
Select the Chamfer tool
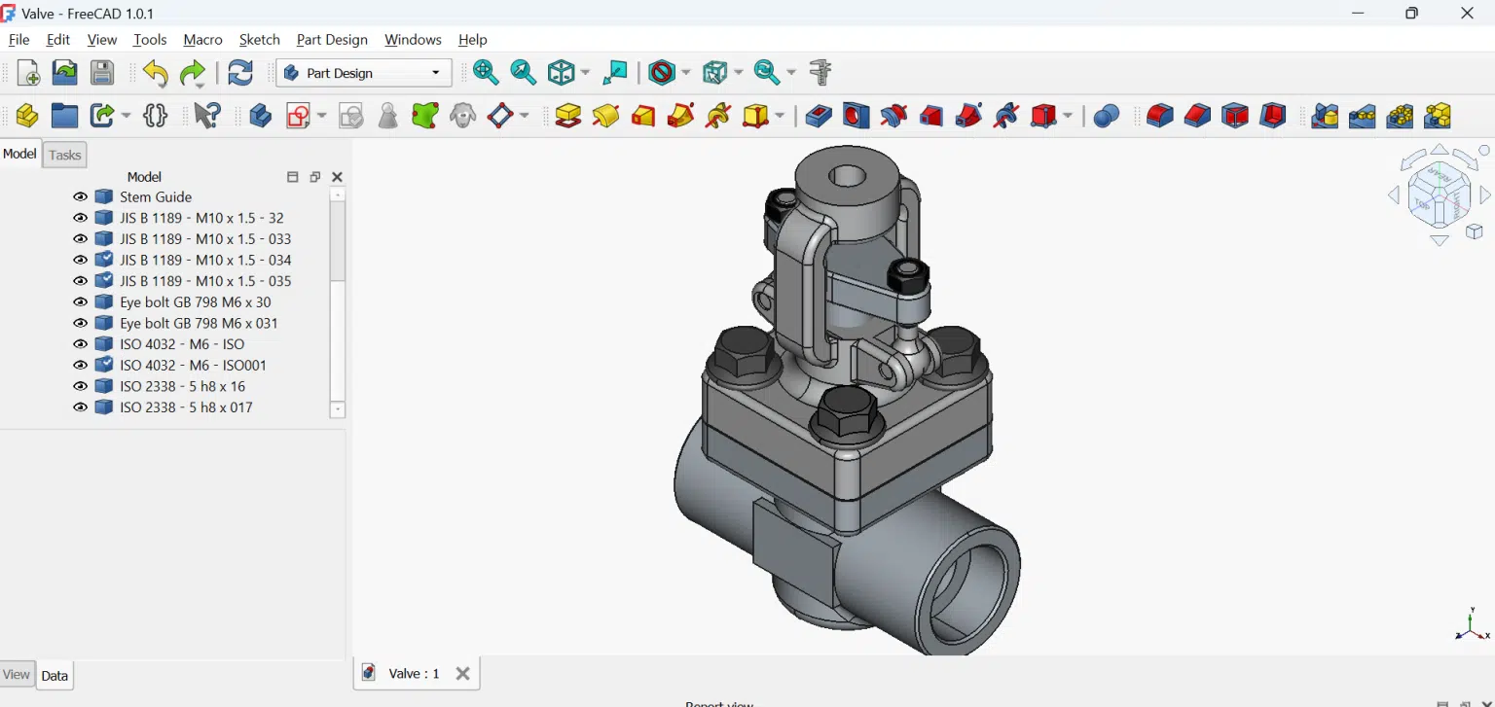click(1197, 114)
